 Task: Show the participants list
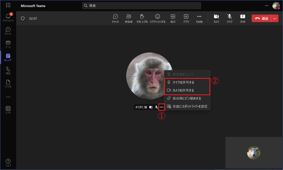pos(129,18)
